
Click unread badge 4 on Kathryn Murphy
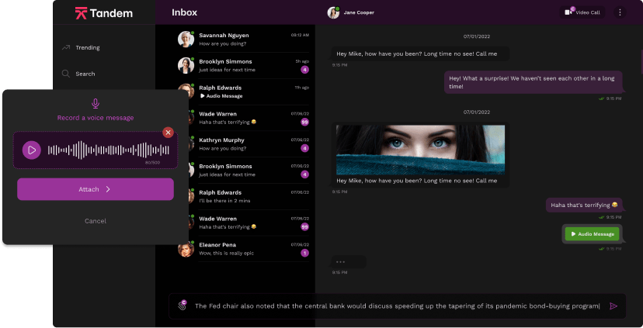coord(304,148)
